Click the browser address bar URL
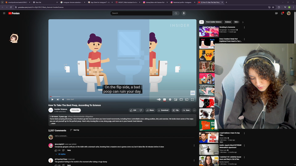 (41, 7)
